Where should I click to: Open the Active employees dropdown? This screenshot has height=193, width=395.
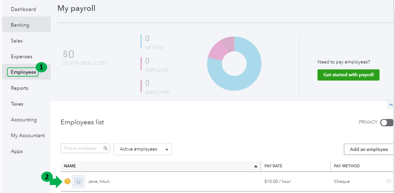[142, 149]
